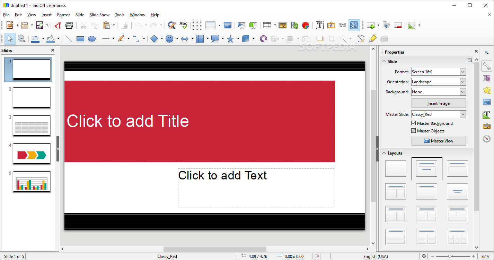The image size is (494, 260).
Task: Click the Fontwork text icon
Action: coord(331,25)
